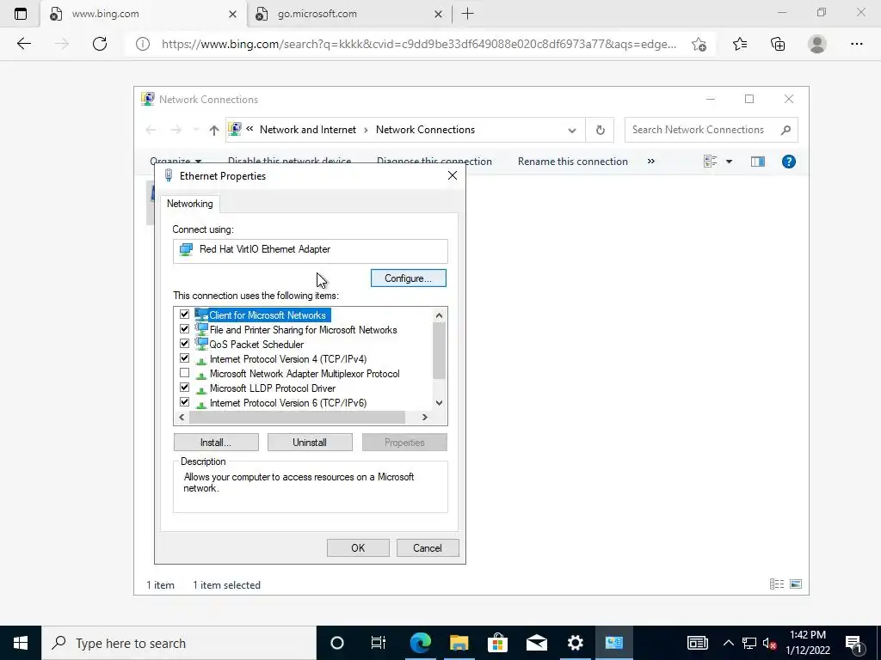Uncheck Internet Protocol Version 6 (TCP/IPv6)

[x=184, y=402]
